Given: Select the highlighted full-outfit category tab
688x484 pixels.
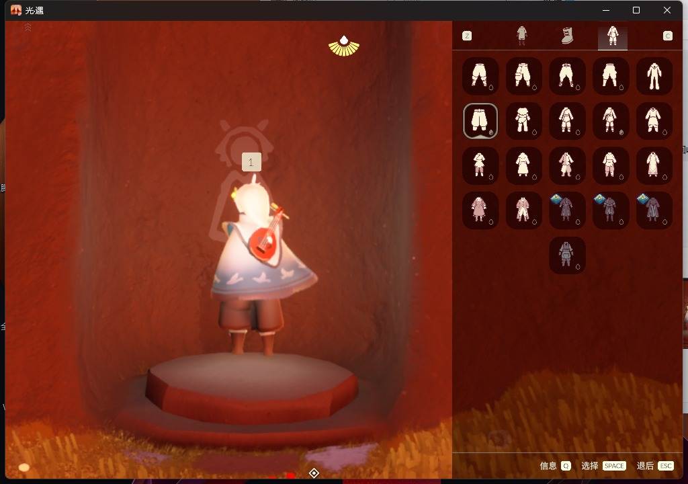Looking at the screenshot, I should click(613, 37).
